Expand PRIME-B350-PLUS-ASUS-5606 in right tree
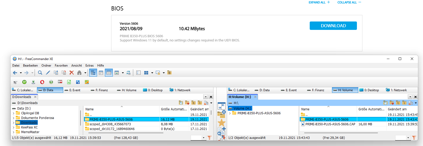The image size is (423, 146). coord(230,113)
